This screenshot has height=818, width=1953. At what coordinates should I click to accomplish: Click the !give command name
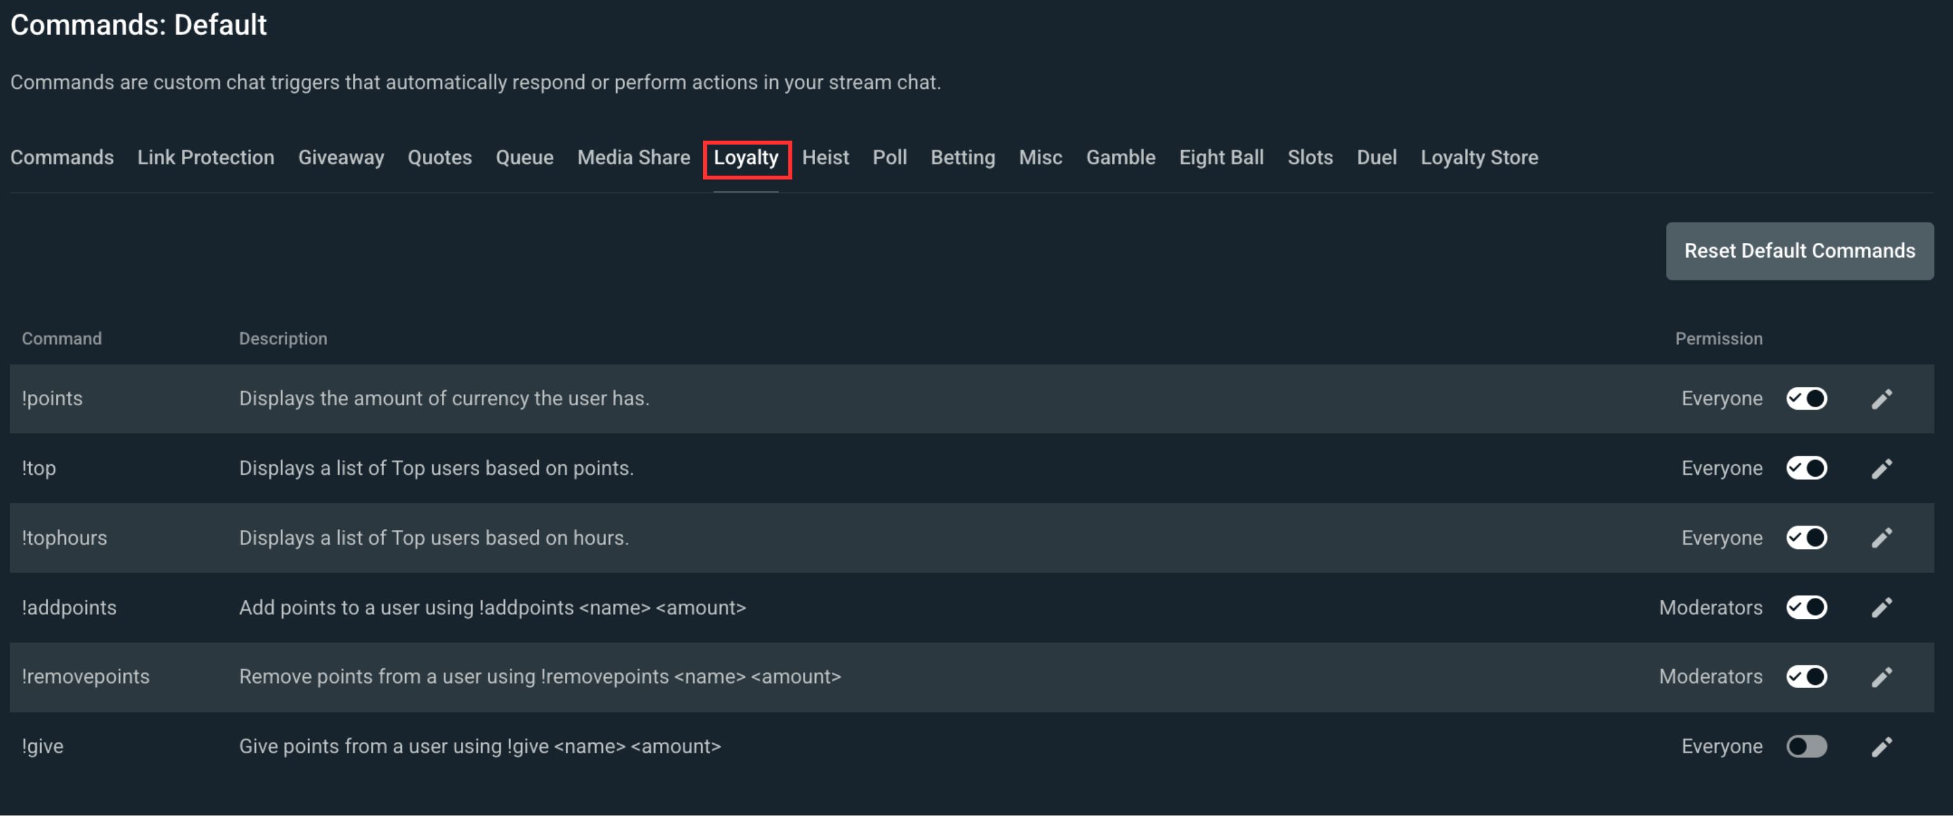tap(42, 747)
